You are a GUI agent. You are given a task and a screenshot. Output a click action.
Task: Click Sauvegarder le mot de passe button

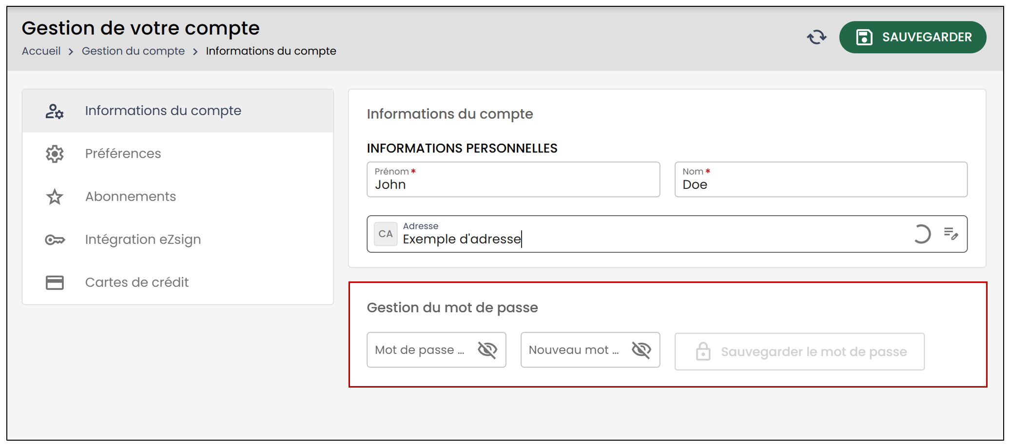[x=799, y=352]
